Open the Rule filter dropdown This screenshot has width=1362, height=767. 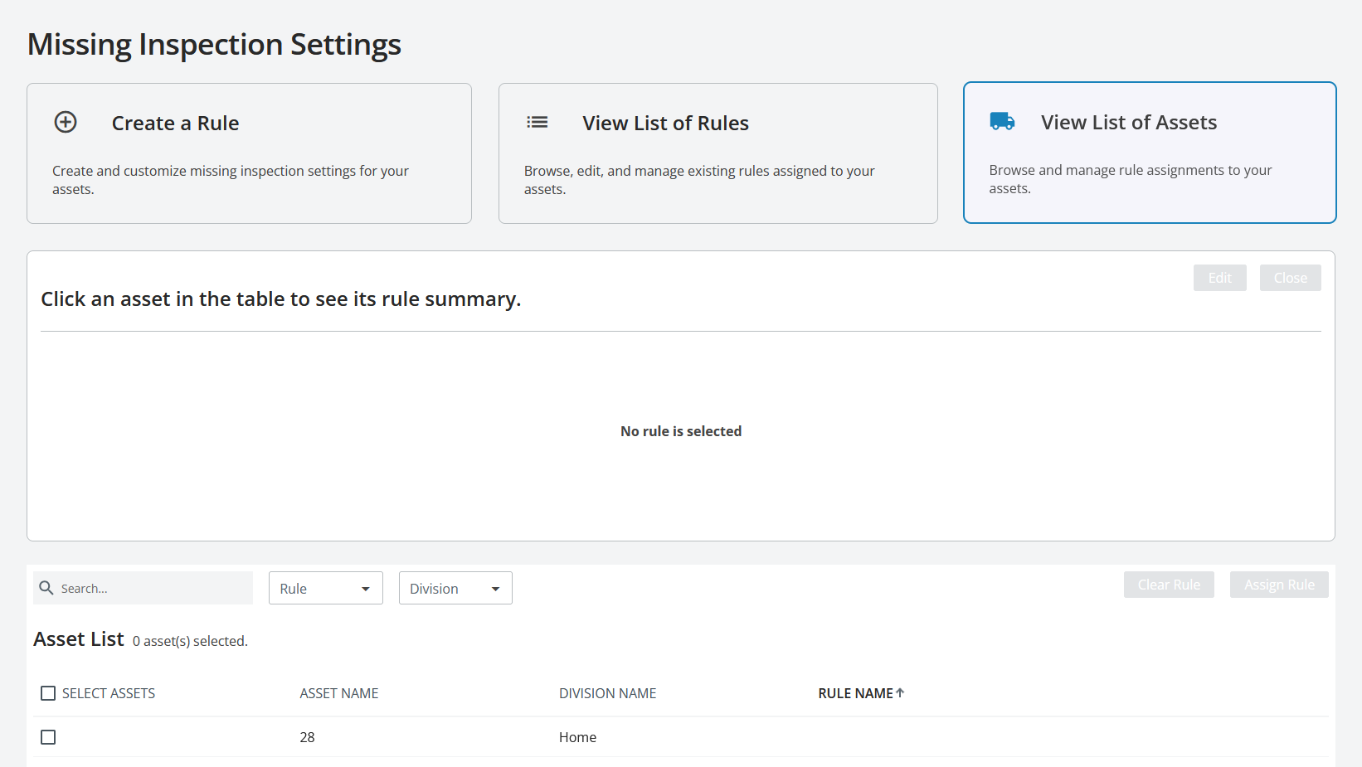click(x=326, y=588)
